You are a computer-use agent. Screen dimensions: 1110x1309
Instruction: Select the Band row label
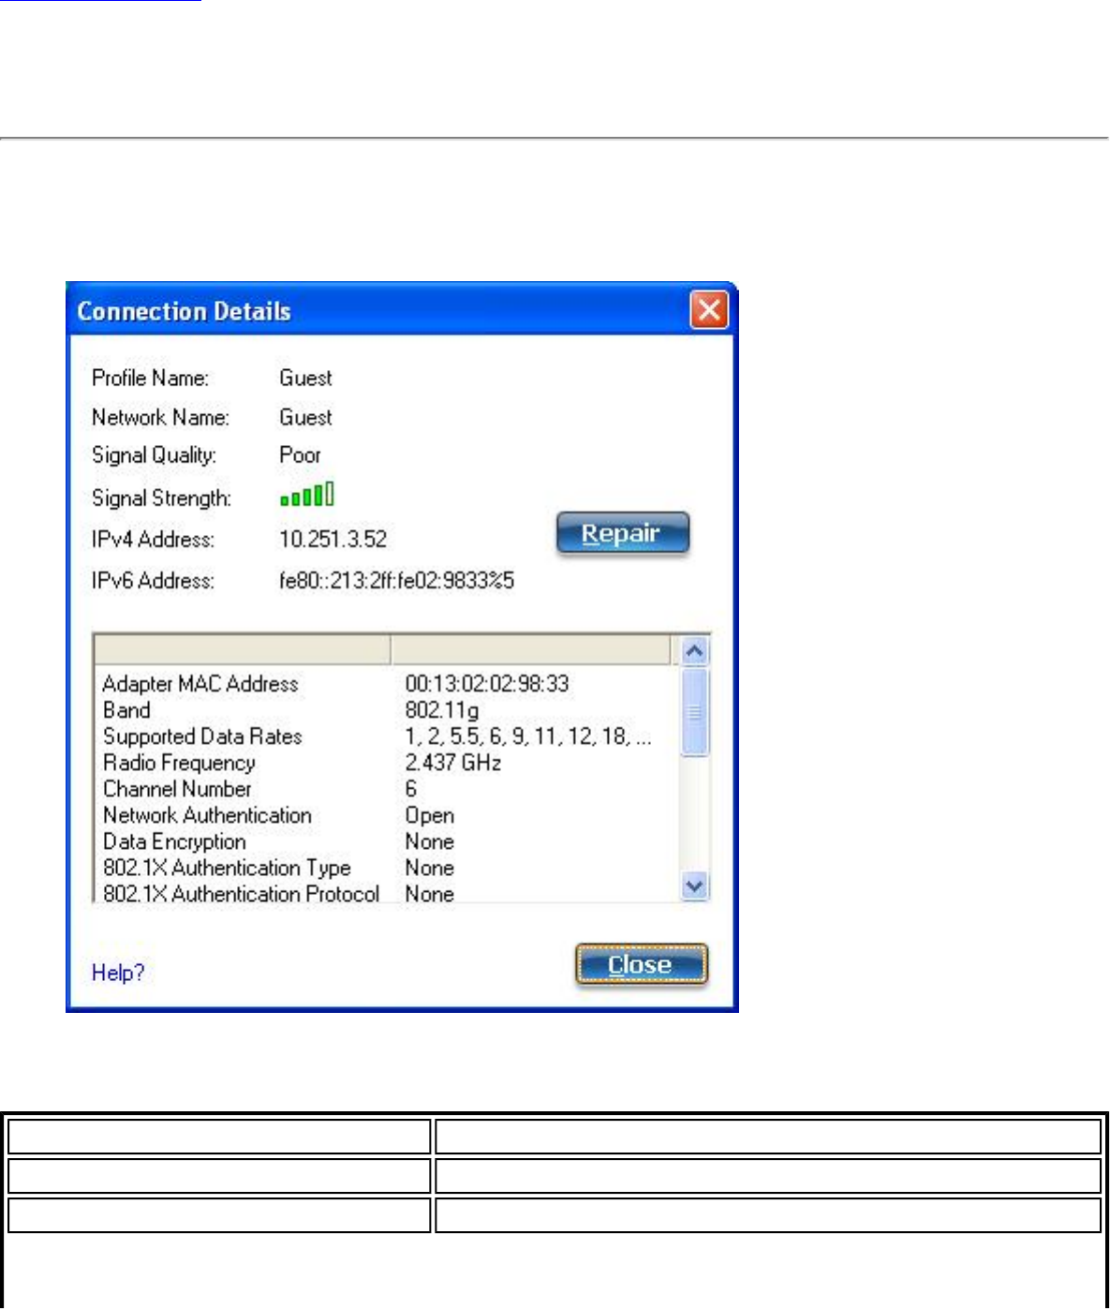click(x=126, y=710)
